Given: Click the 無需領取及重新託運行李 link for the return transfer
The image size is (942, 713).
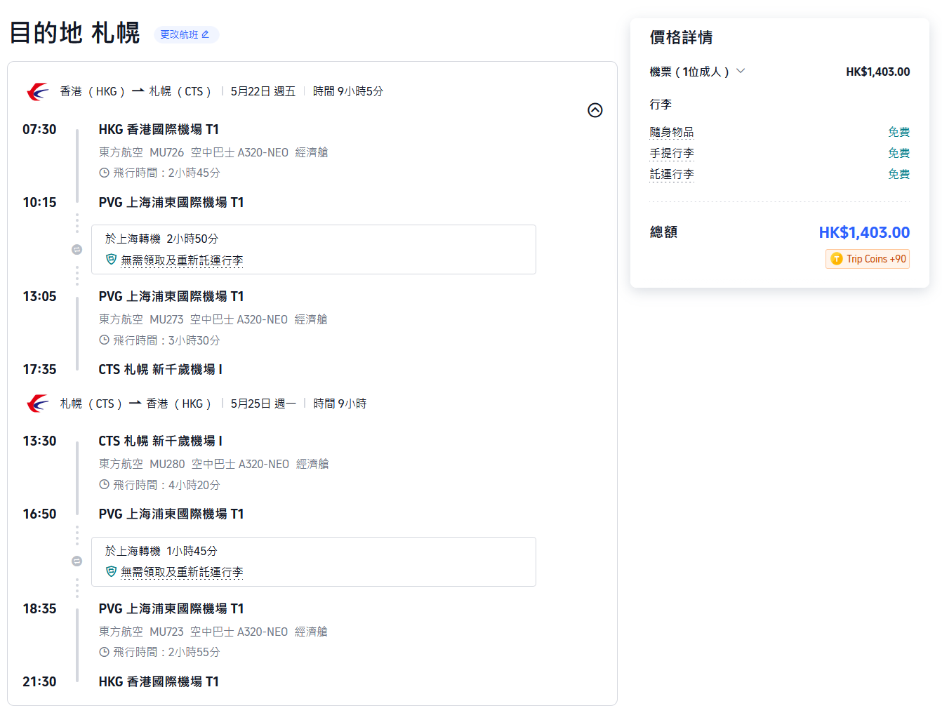Looking at the screenshot, I should click(x=182, y=573).
